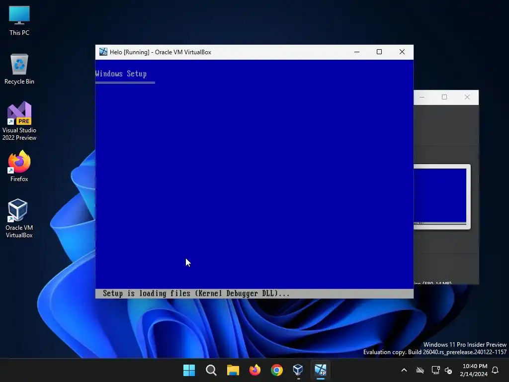
Task: Select the Firefox desktop shortcut
Action: point(19,166)
